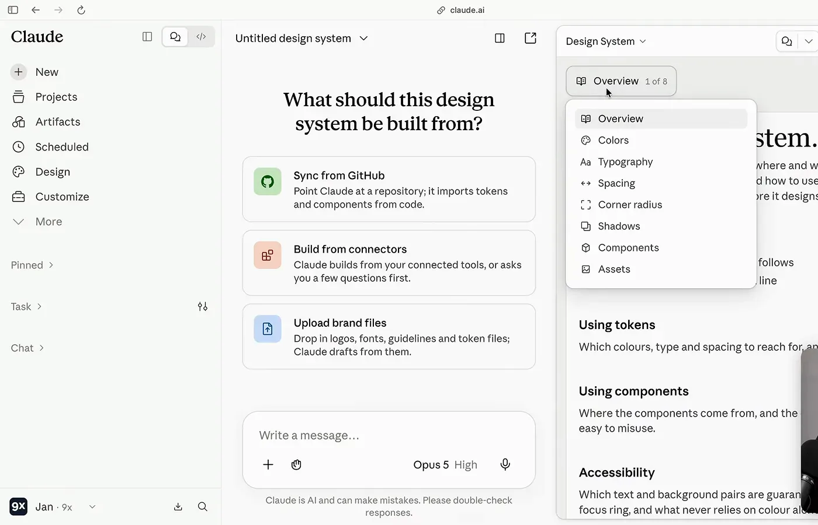Click the open in new window icon
This screenshot has width=818, height=525.
tap(531, 38)
